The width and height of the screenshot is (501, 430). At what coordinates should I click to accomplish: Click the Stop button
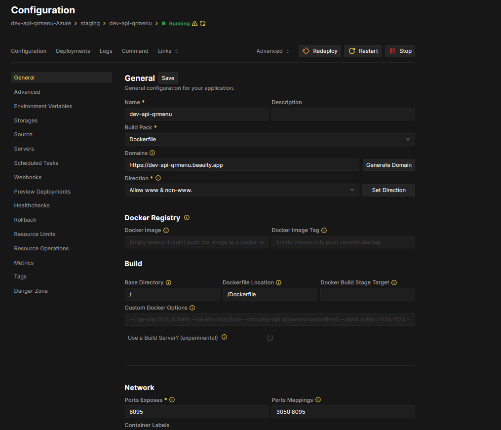tap(400, 51)
